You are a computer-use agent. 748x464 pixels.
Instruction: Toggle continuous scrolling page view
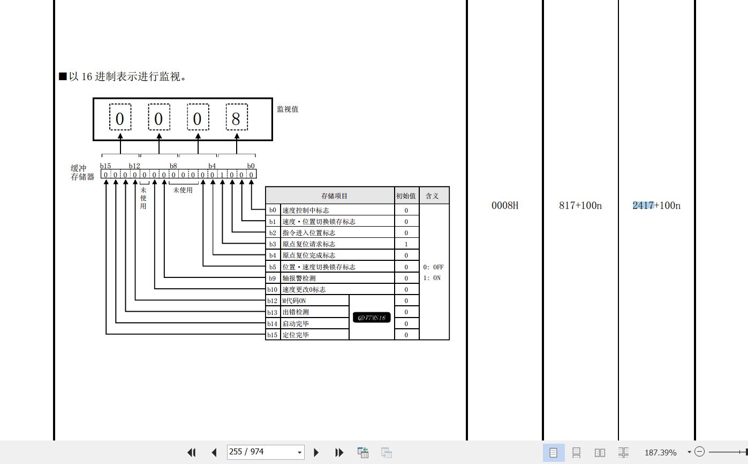click(577, 452)
